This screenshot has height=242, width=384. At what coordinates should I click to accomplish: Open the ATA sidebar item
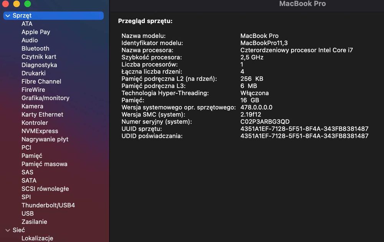[x=27, y=24]
